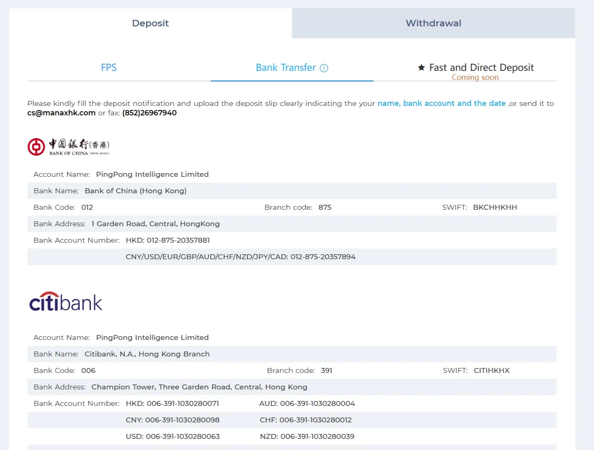The height and width of the screenshot is (450, 594).
Task: Select Bank of China account name PingPong Intelligence Limited
Action: point(152,174)
